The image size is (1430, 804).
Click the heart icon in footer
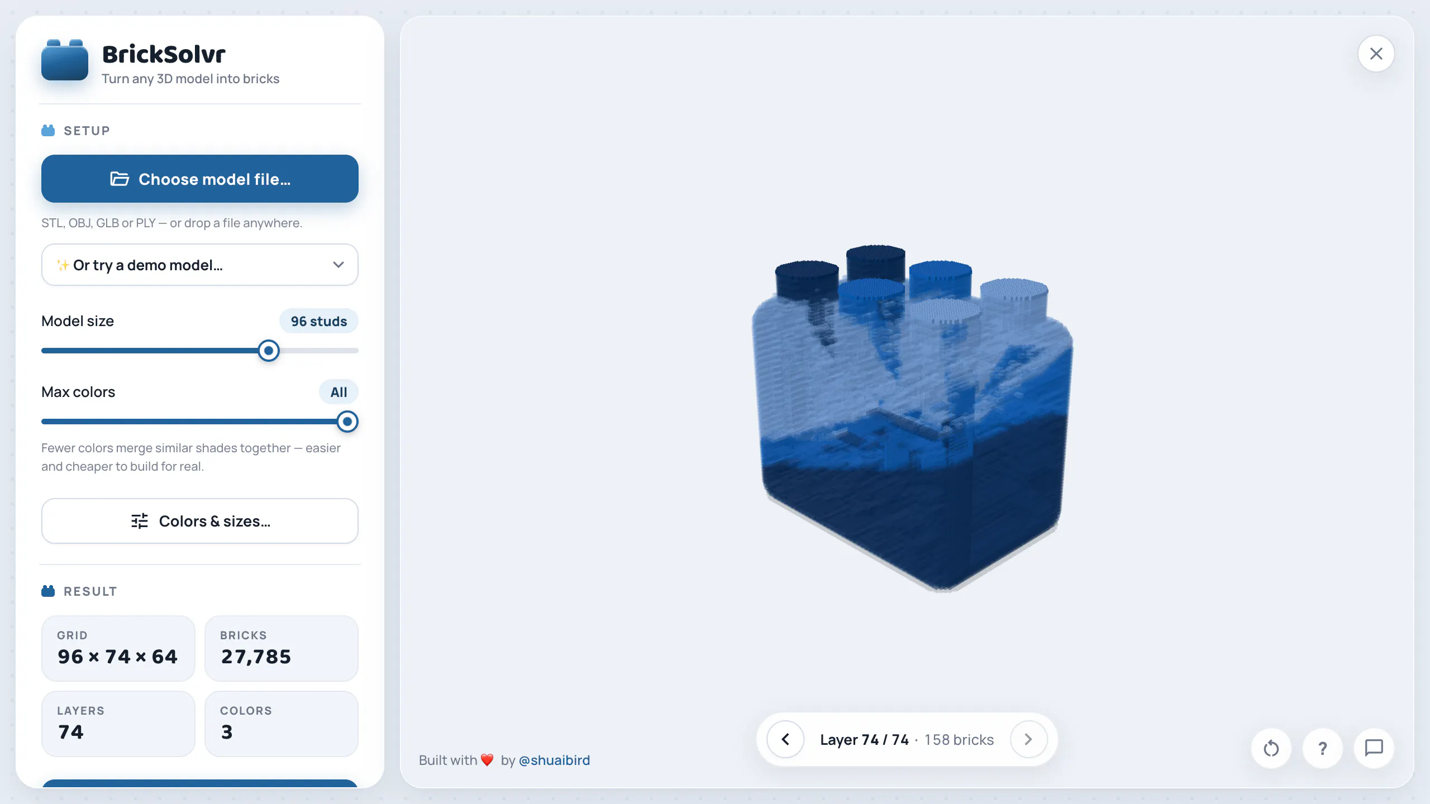click(487, 760)
